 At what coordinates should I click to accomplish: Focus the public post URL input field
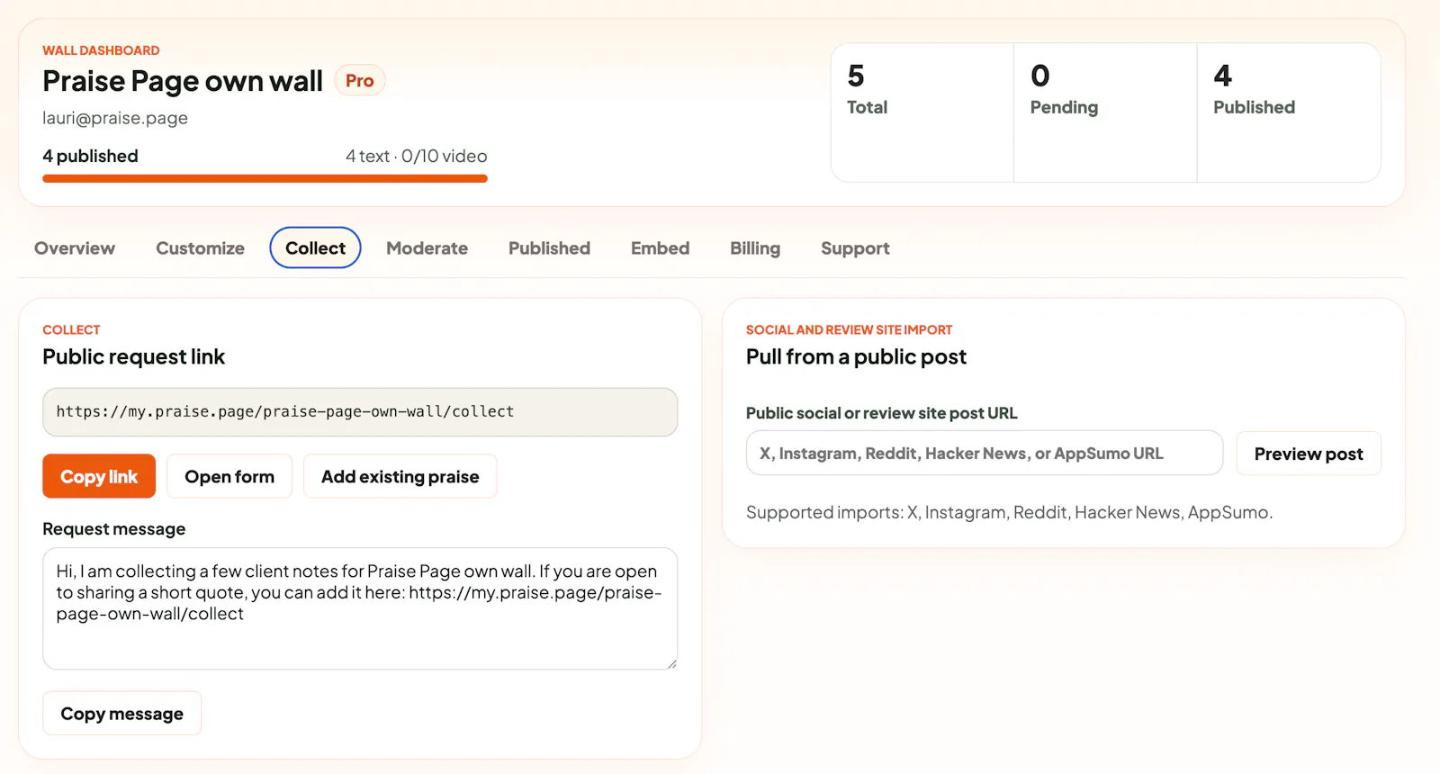[x=985, y=453]
